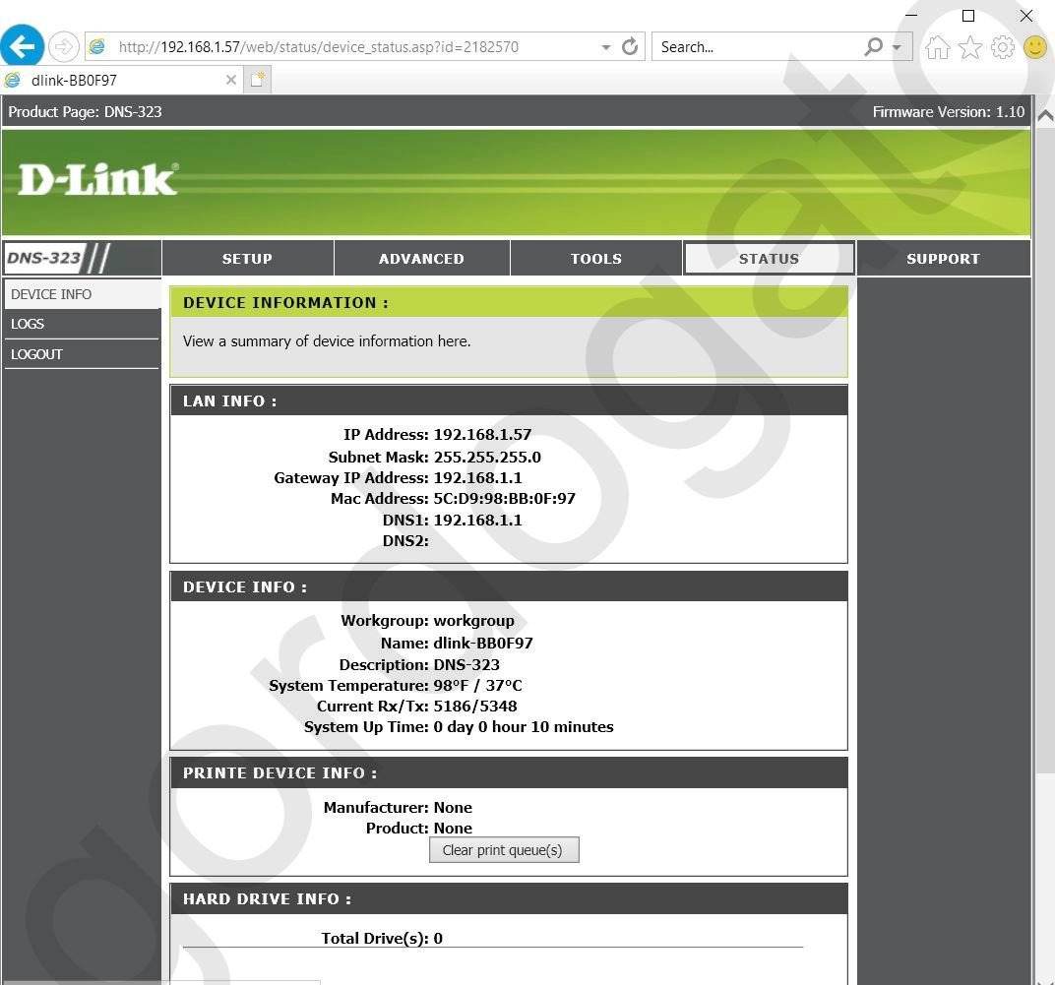The height and width of the screenshot is (985, 1055).
Task: Click the smiley feedback icon
Action: click(x=1034, y=46)
